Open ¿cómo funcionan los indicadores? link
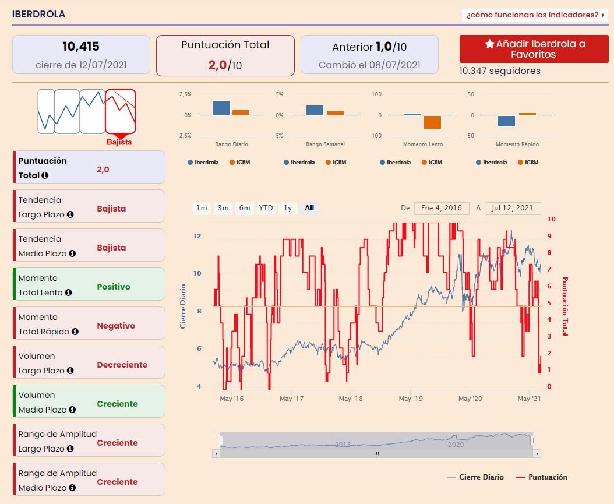This screenshot has height=504, width=614. (535, 15)
